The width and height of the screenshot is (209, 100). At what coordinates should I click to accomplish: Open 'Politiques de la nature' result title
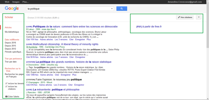point(75,26)
